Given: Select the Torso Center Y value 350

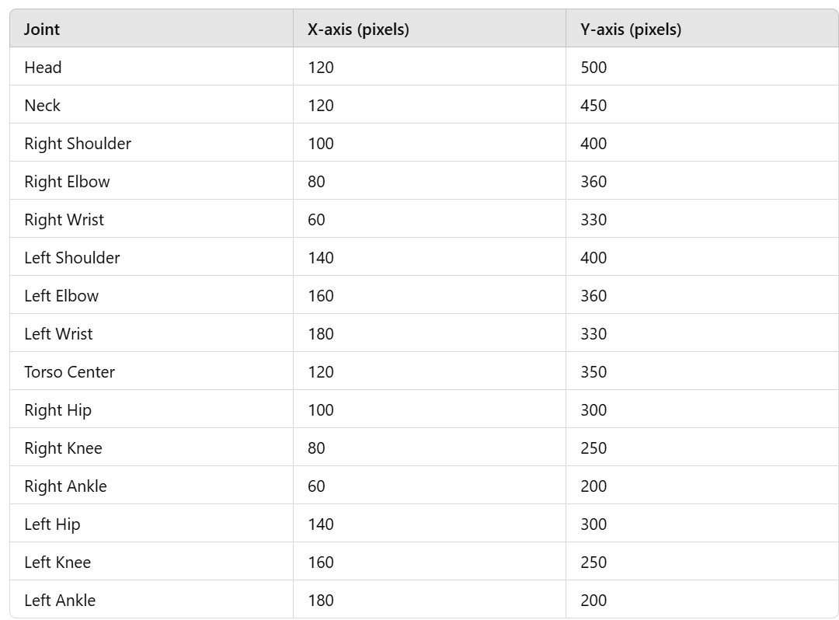Looking at the screenshot, I should pos(594,371).
